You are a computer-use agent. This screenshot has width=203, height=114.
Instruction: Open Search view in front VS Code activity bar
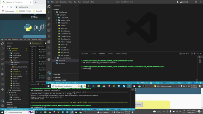point(49,12)
